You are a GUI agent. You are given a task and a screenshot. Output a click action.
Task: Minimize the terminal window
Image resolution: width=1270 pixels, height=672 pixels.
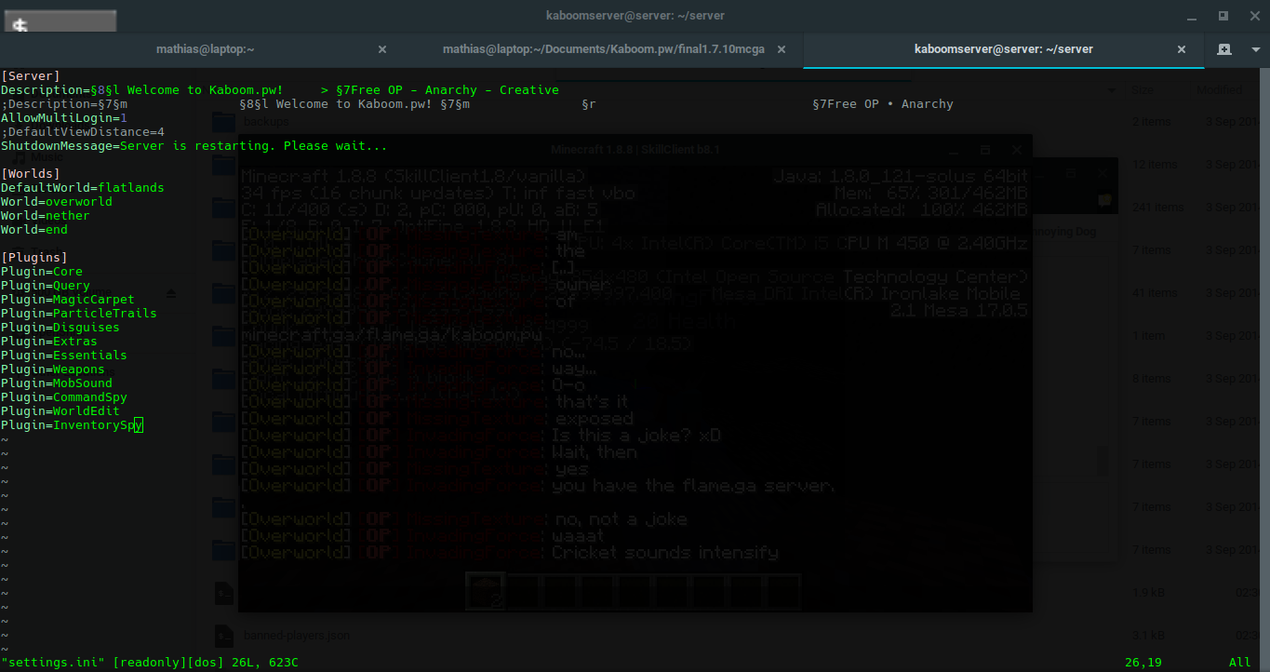pyautogui.click(x=1194, y=16)
